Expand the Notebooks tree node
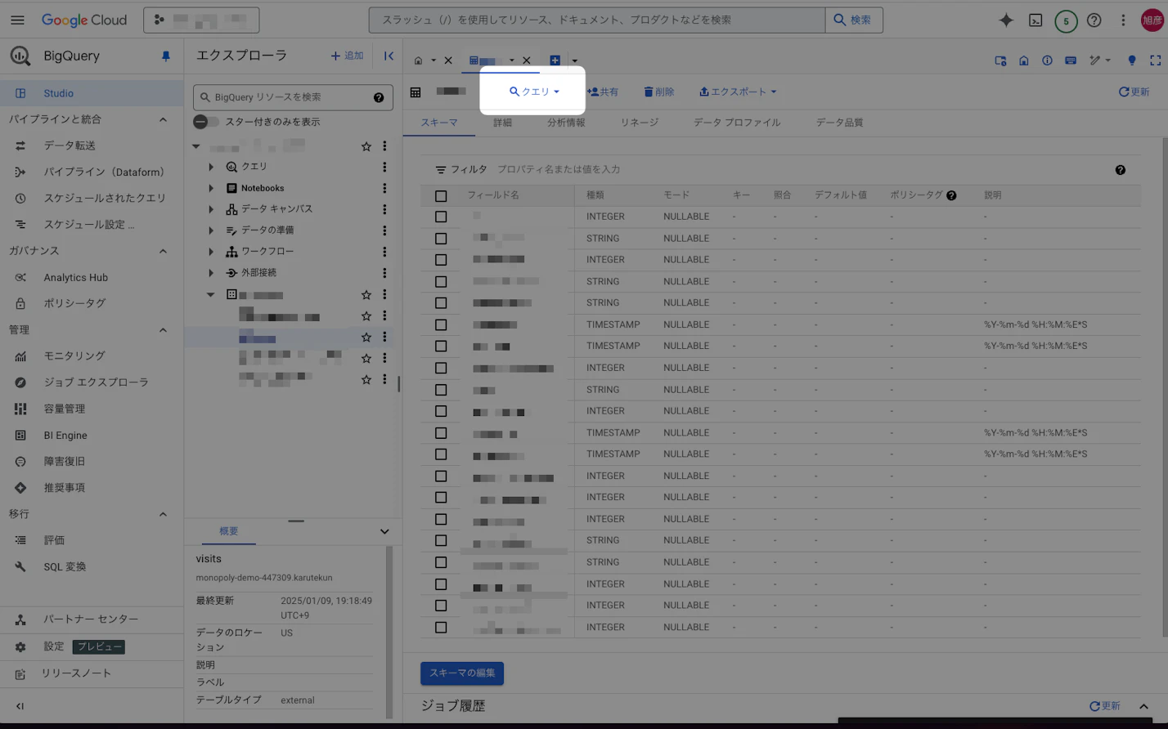1168x729 pixels. [x=211, y=188]
